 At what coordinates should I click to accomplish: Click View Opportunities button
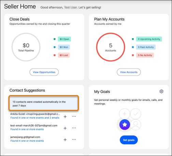(x=44, y=72)
